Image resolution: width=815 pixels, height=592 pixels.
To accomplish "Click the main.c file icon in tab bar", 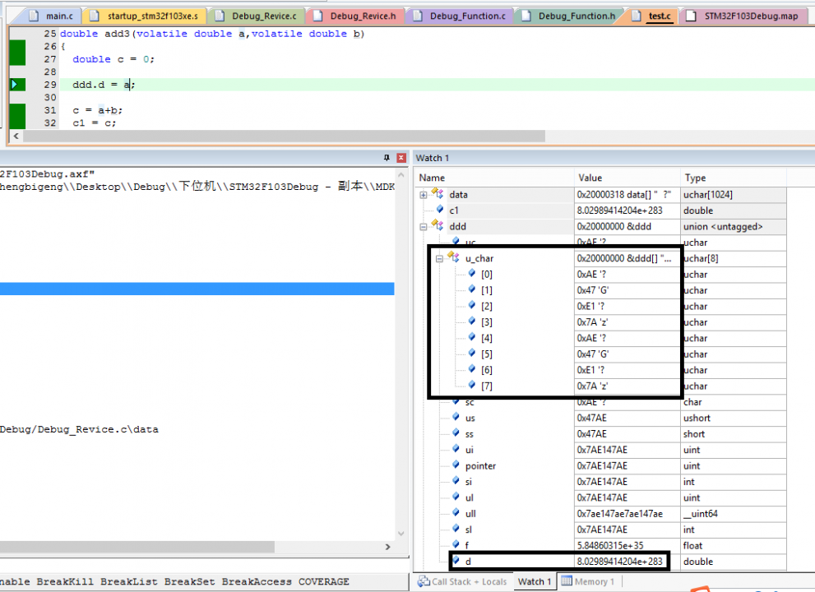I will click(x=34, y=16).
